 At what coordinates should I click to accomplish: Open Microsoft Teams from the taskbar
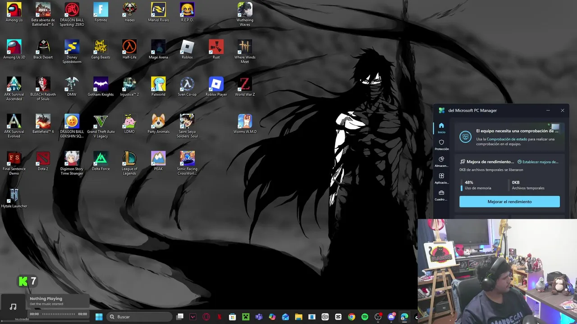259,317
